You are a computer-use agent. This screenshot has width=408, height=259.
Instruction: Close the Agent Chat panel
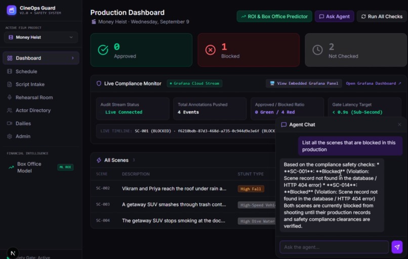399,125
